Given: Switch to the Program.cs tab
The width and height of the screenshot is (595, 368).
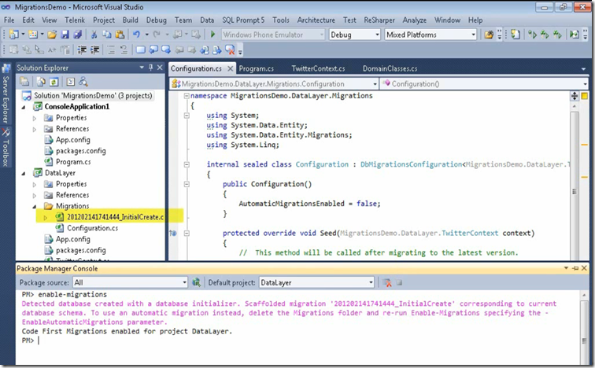Looking at the screenshot, I should tap(256, 68).
